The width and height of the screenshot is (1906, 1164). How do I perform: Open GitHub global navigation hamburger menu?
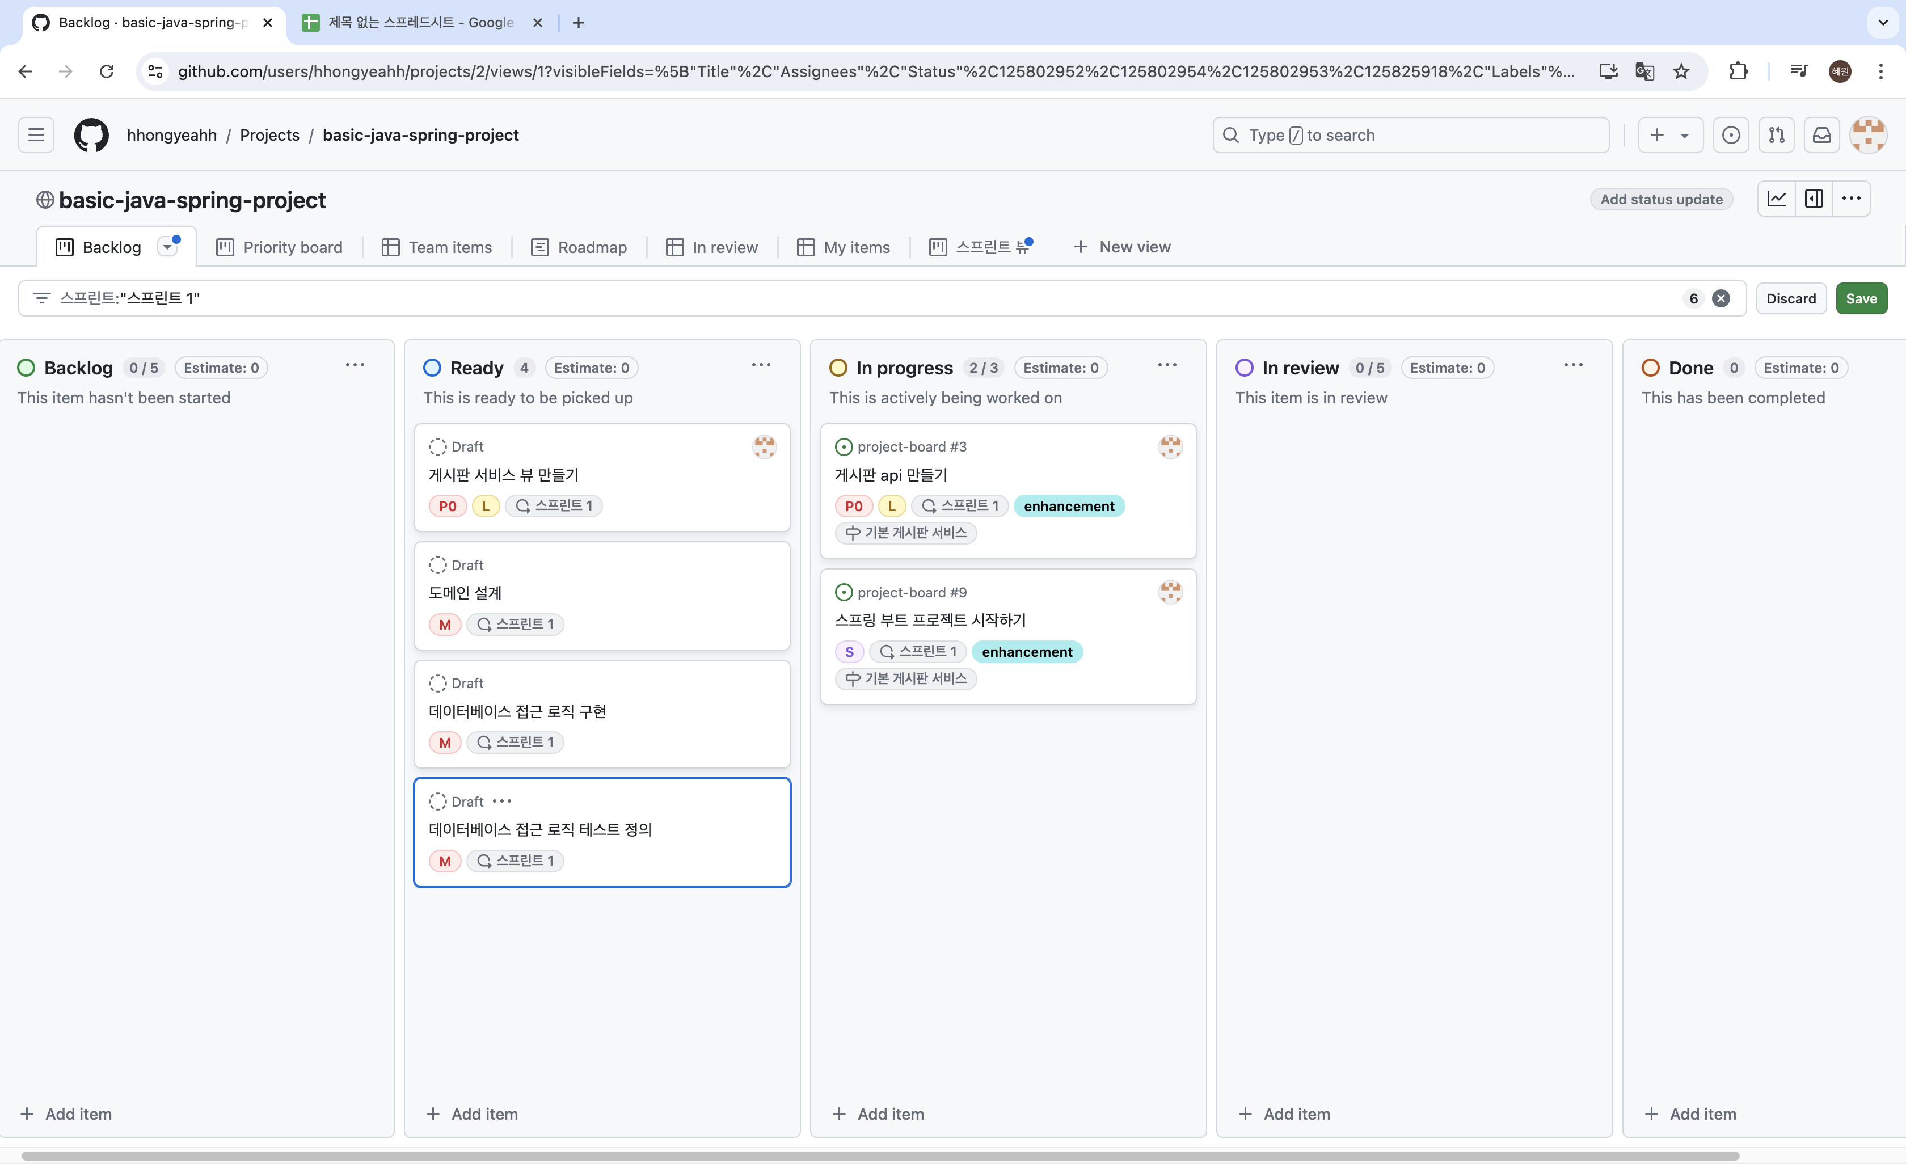36,136
